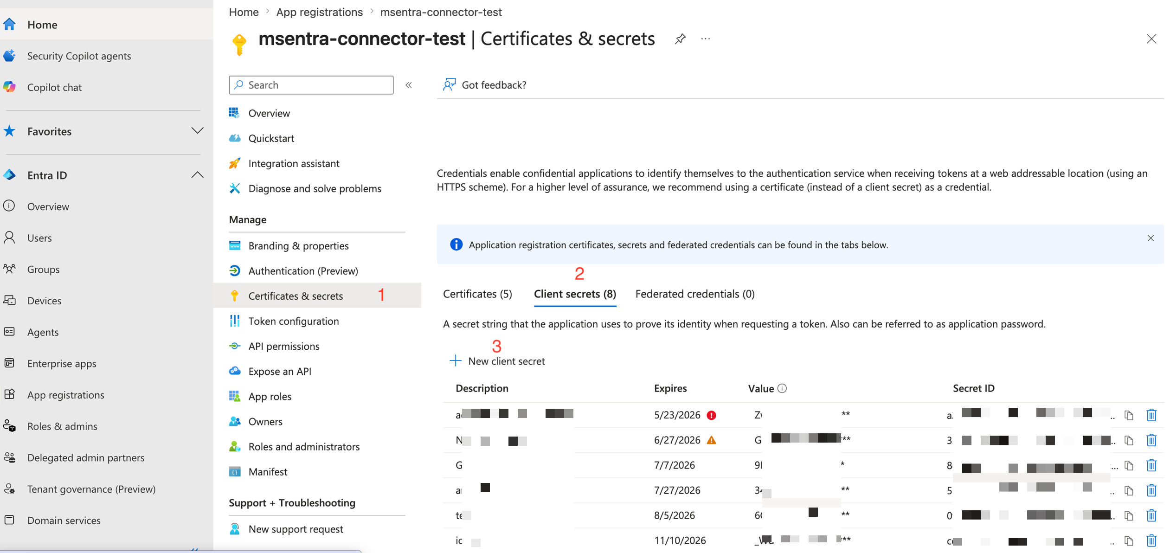The width and height of the screenshot is (1170, 553).
Task: Click the msentra-connector-test breadcrumb
Action: point(441,12)
